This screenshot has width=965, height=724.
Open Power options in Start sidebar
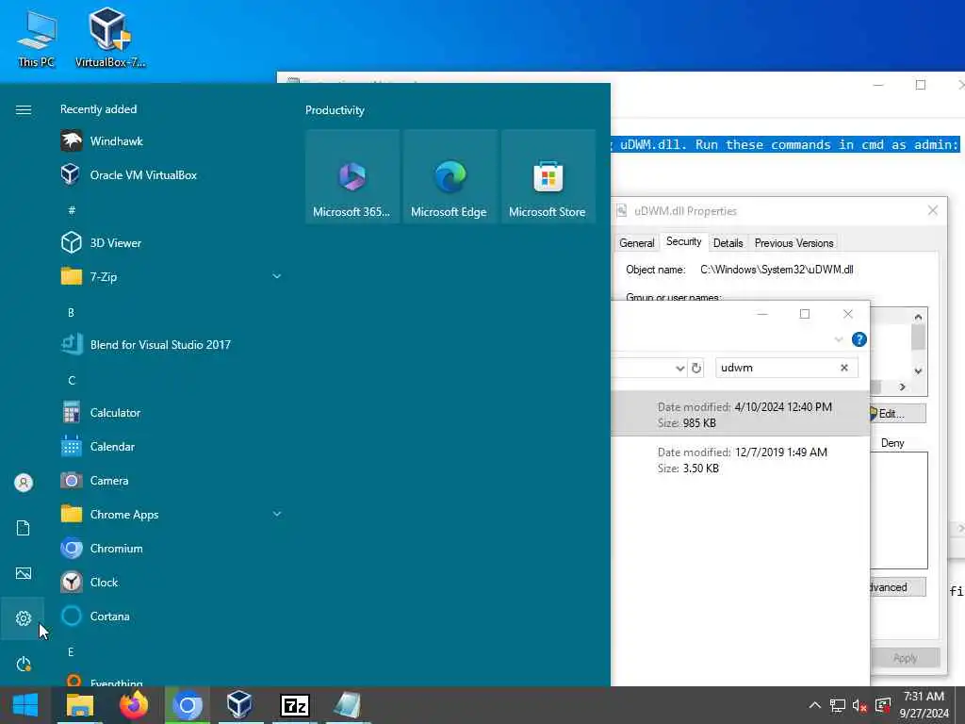pyautogui.click(x=23, y=664)
